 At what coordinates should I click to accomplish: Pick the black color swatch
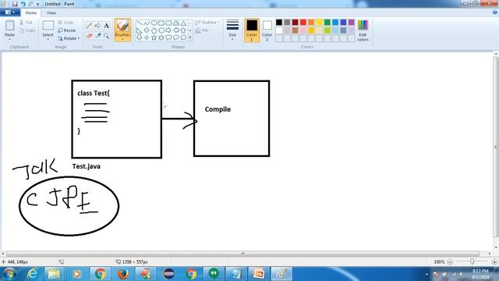(279, 23)
